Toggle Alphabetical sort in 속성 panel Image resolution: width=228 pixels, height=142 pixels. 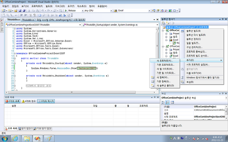pyautogui.click(x=168, y=102)
